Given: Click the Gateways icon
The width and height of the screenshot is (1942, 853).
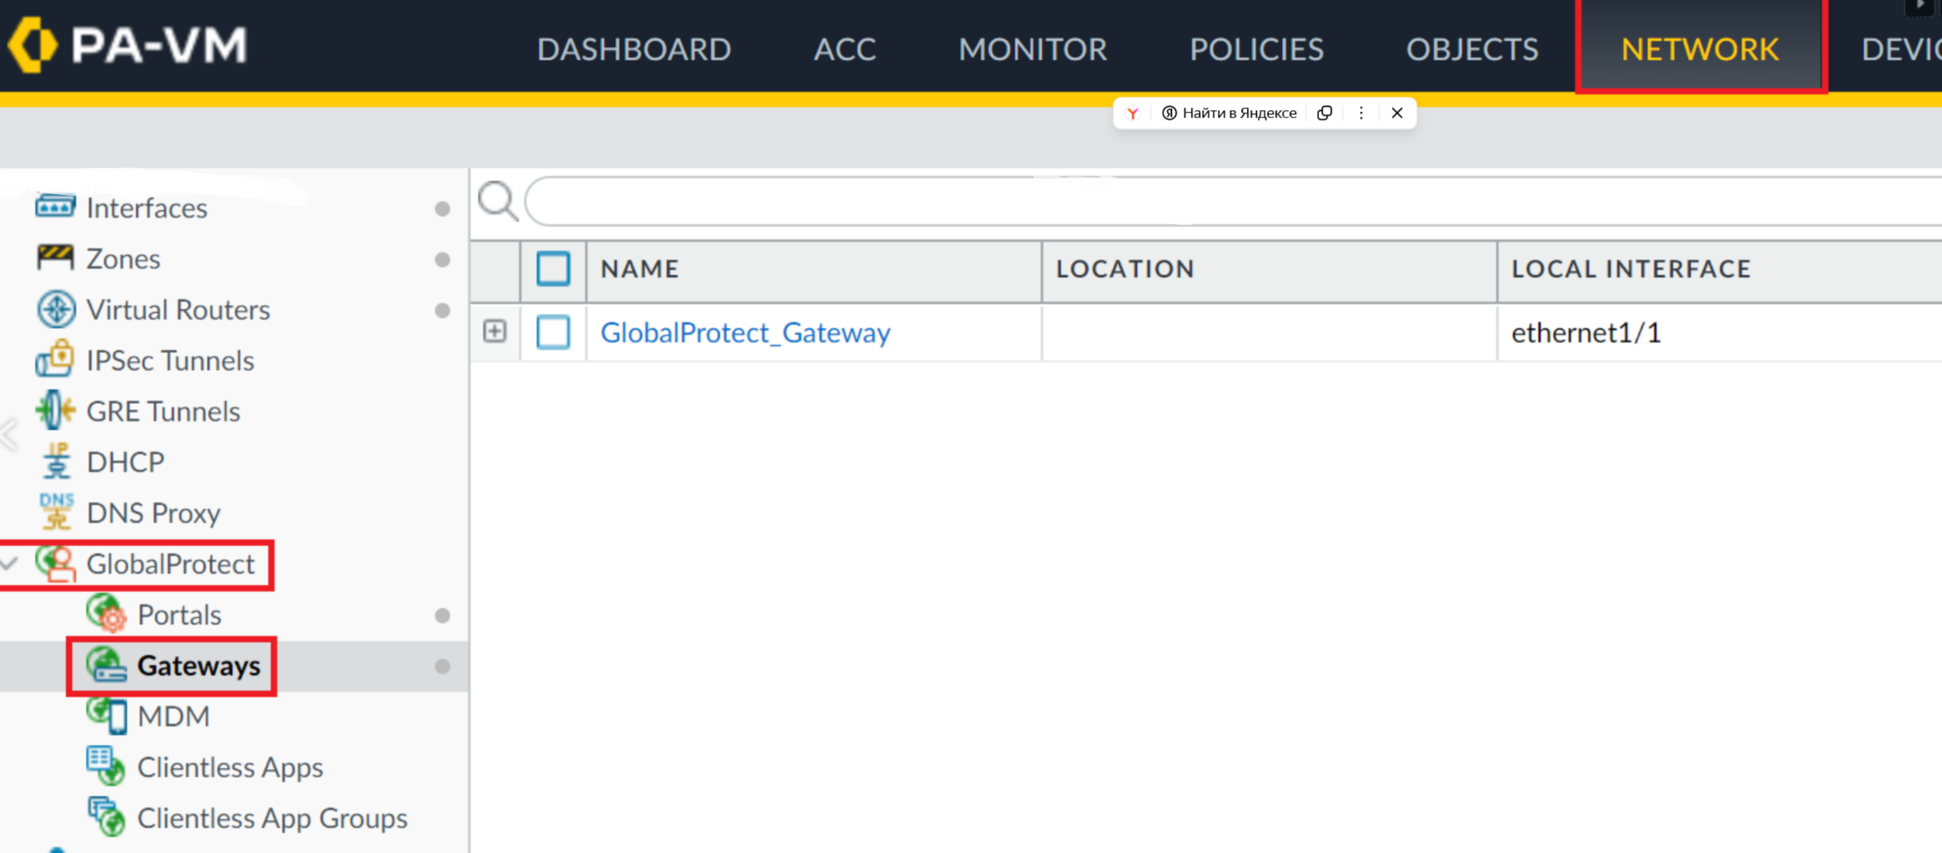Looking at the screenshot, I should [x=107, y=665].
